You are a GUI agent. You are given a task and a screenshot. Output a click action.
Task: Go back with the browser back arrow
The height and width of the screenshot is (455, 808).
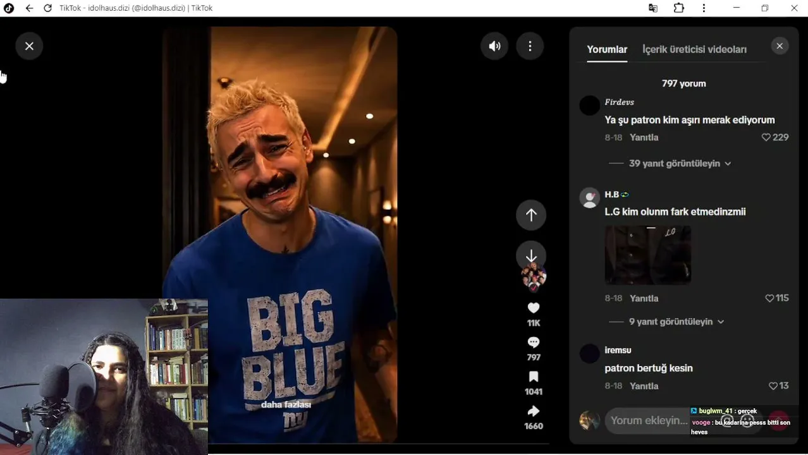(x=29, y=8)
